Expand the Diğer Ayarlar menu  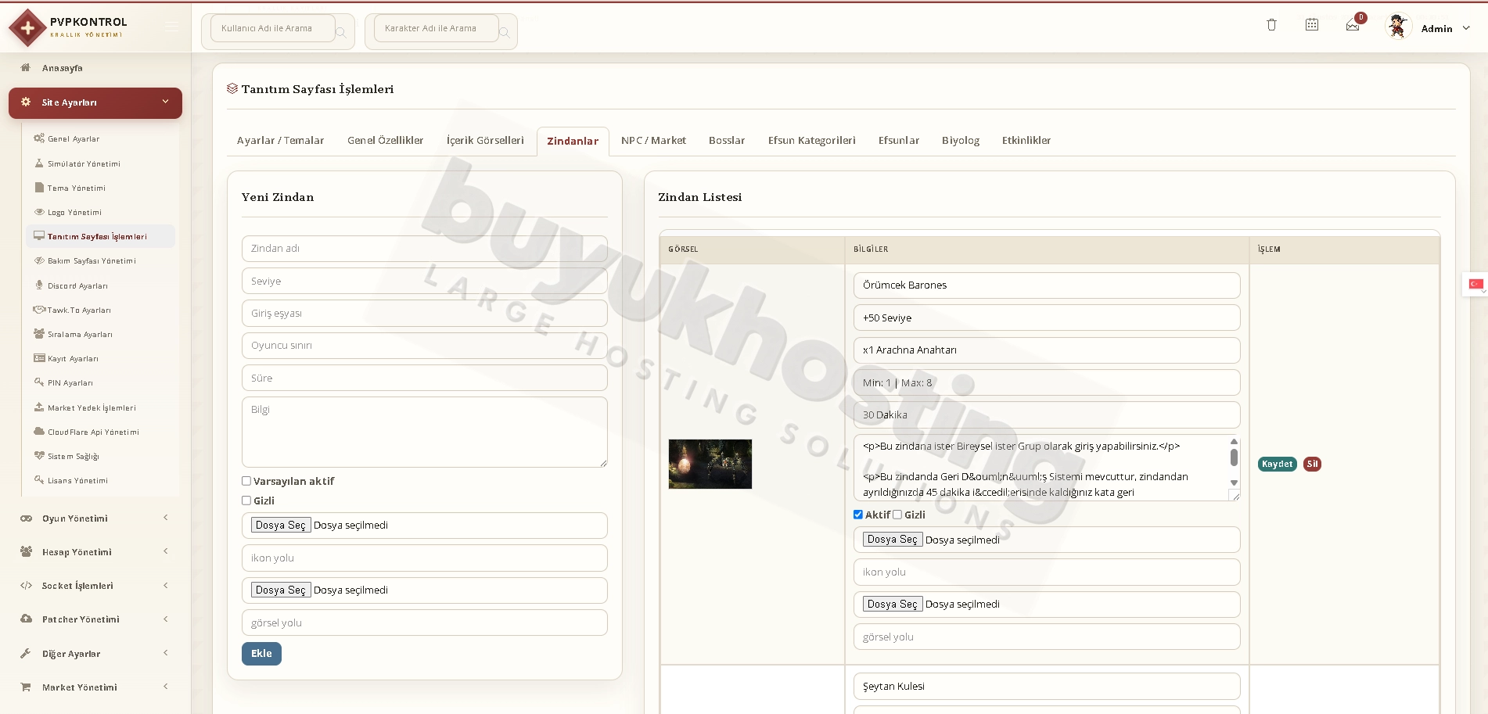pyautogui.click(x=95, y=653)
